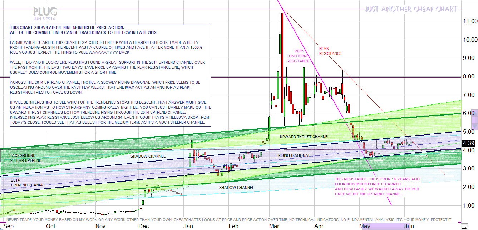Click the 2014 Uptrend Channel label
This screenshot has height=230, width=478.
coord(28,183)
